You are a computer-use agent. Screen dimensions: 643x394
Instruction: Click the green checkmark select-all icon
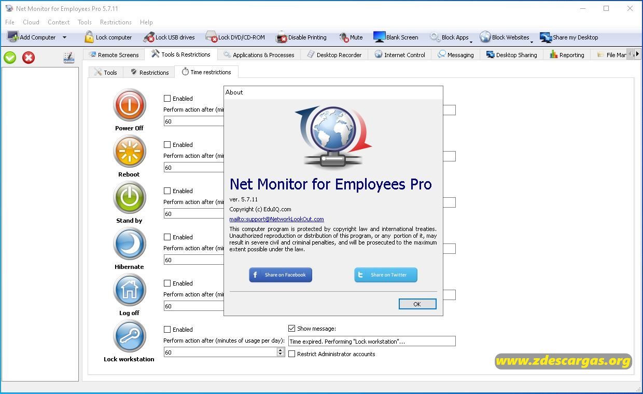tap(10, 58)
